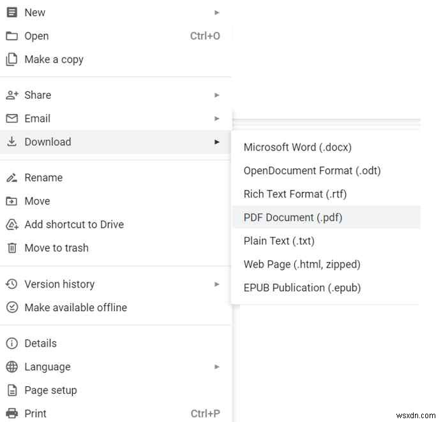
Task: Open the Email menu entry
Action: pyautogui.click(x=116, y=119)
